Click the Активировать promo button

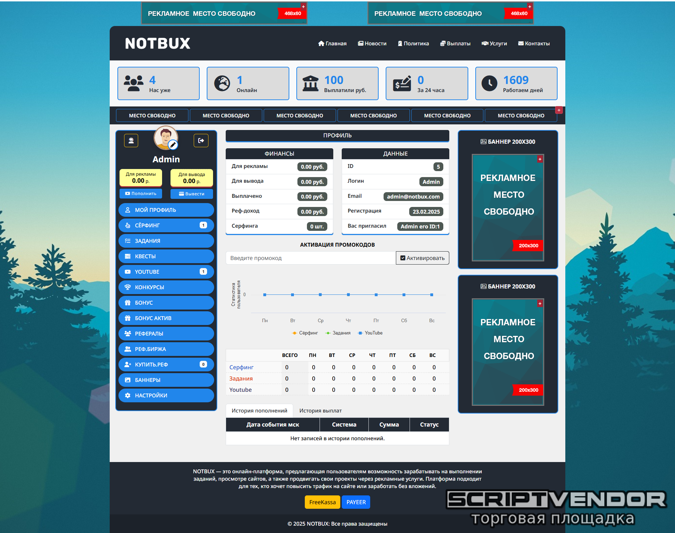[423, 258]
